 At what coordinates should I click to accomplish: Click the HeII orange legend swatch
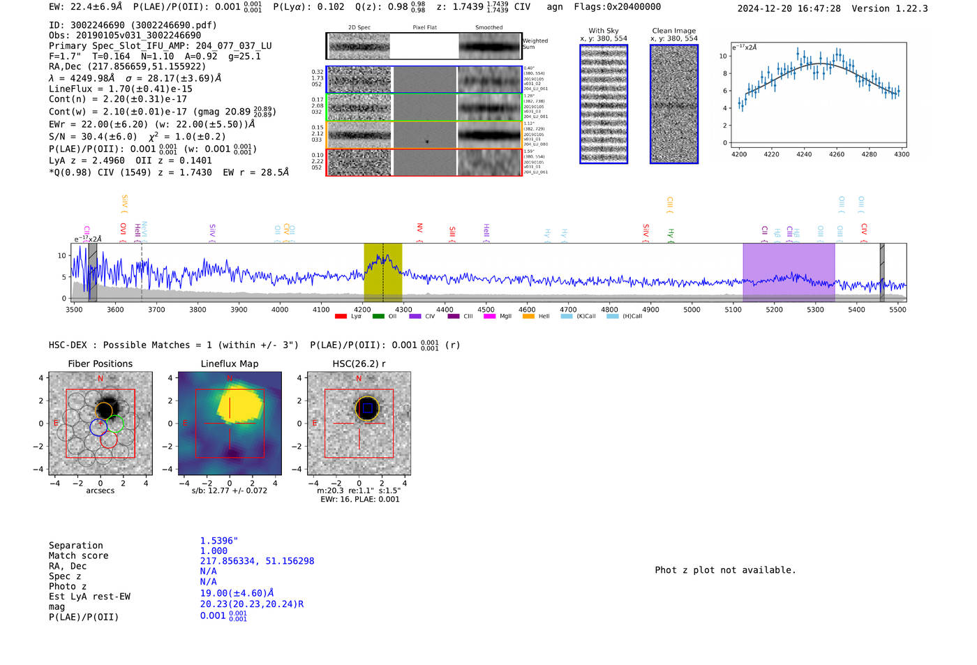pyautogui.click(x=528, y=316)
